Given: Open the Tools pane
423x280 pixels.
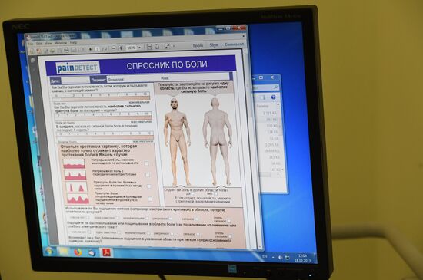Looking at the screenshot, I should 198,45.
